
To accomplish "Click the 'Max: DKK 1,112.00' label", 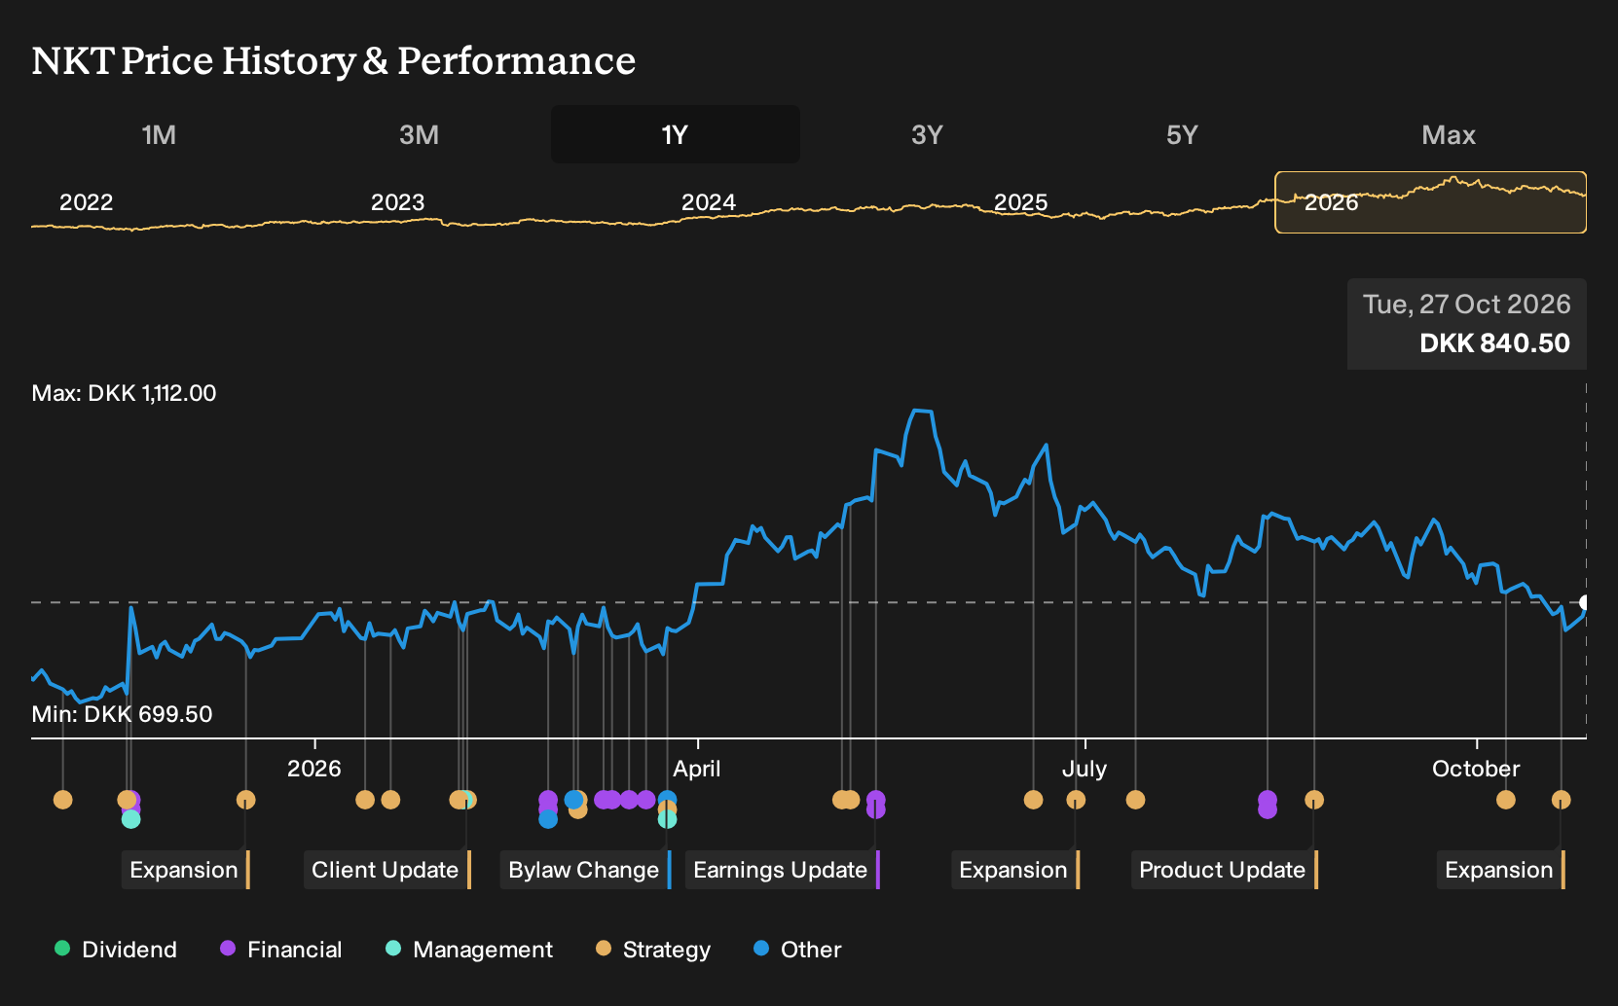I will tap(125, 393).
